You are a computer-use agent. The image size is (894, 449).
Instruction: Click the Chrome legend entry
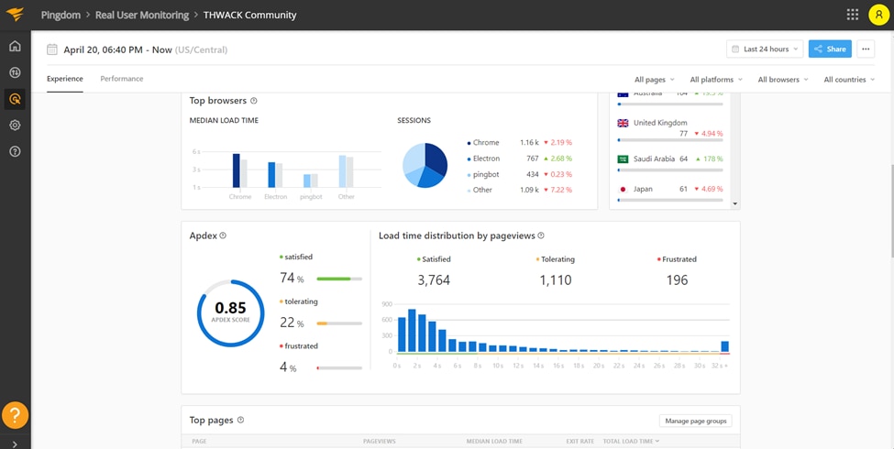coord(483,142)
